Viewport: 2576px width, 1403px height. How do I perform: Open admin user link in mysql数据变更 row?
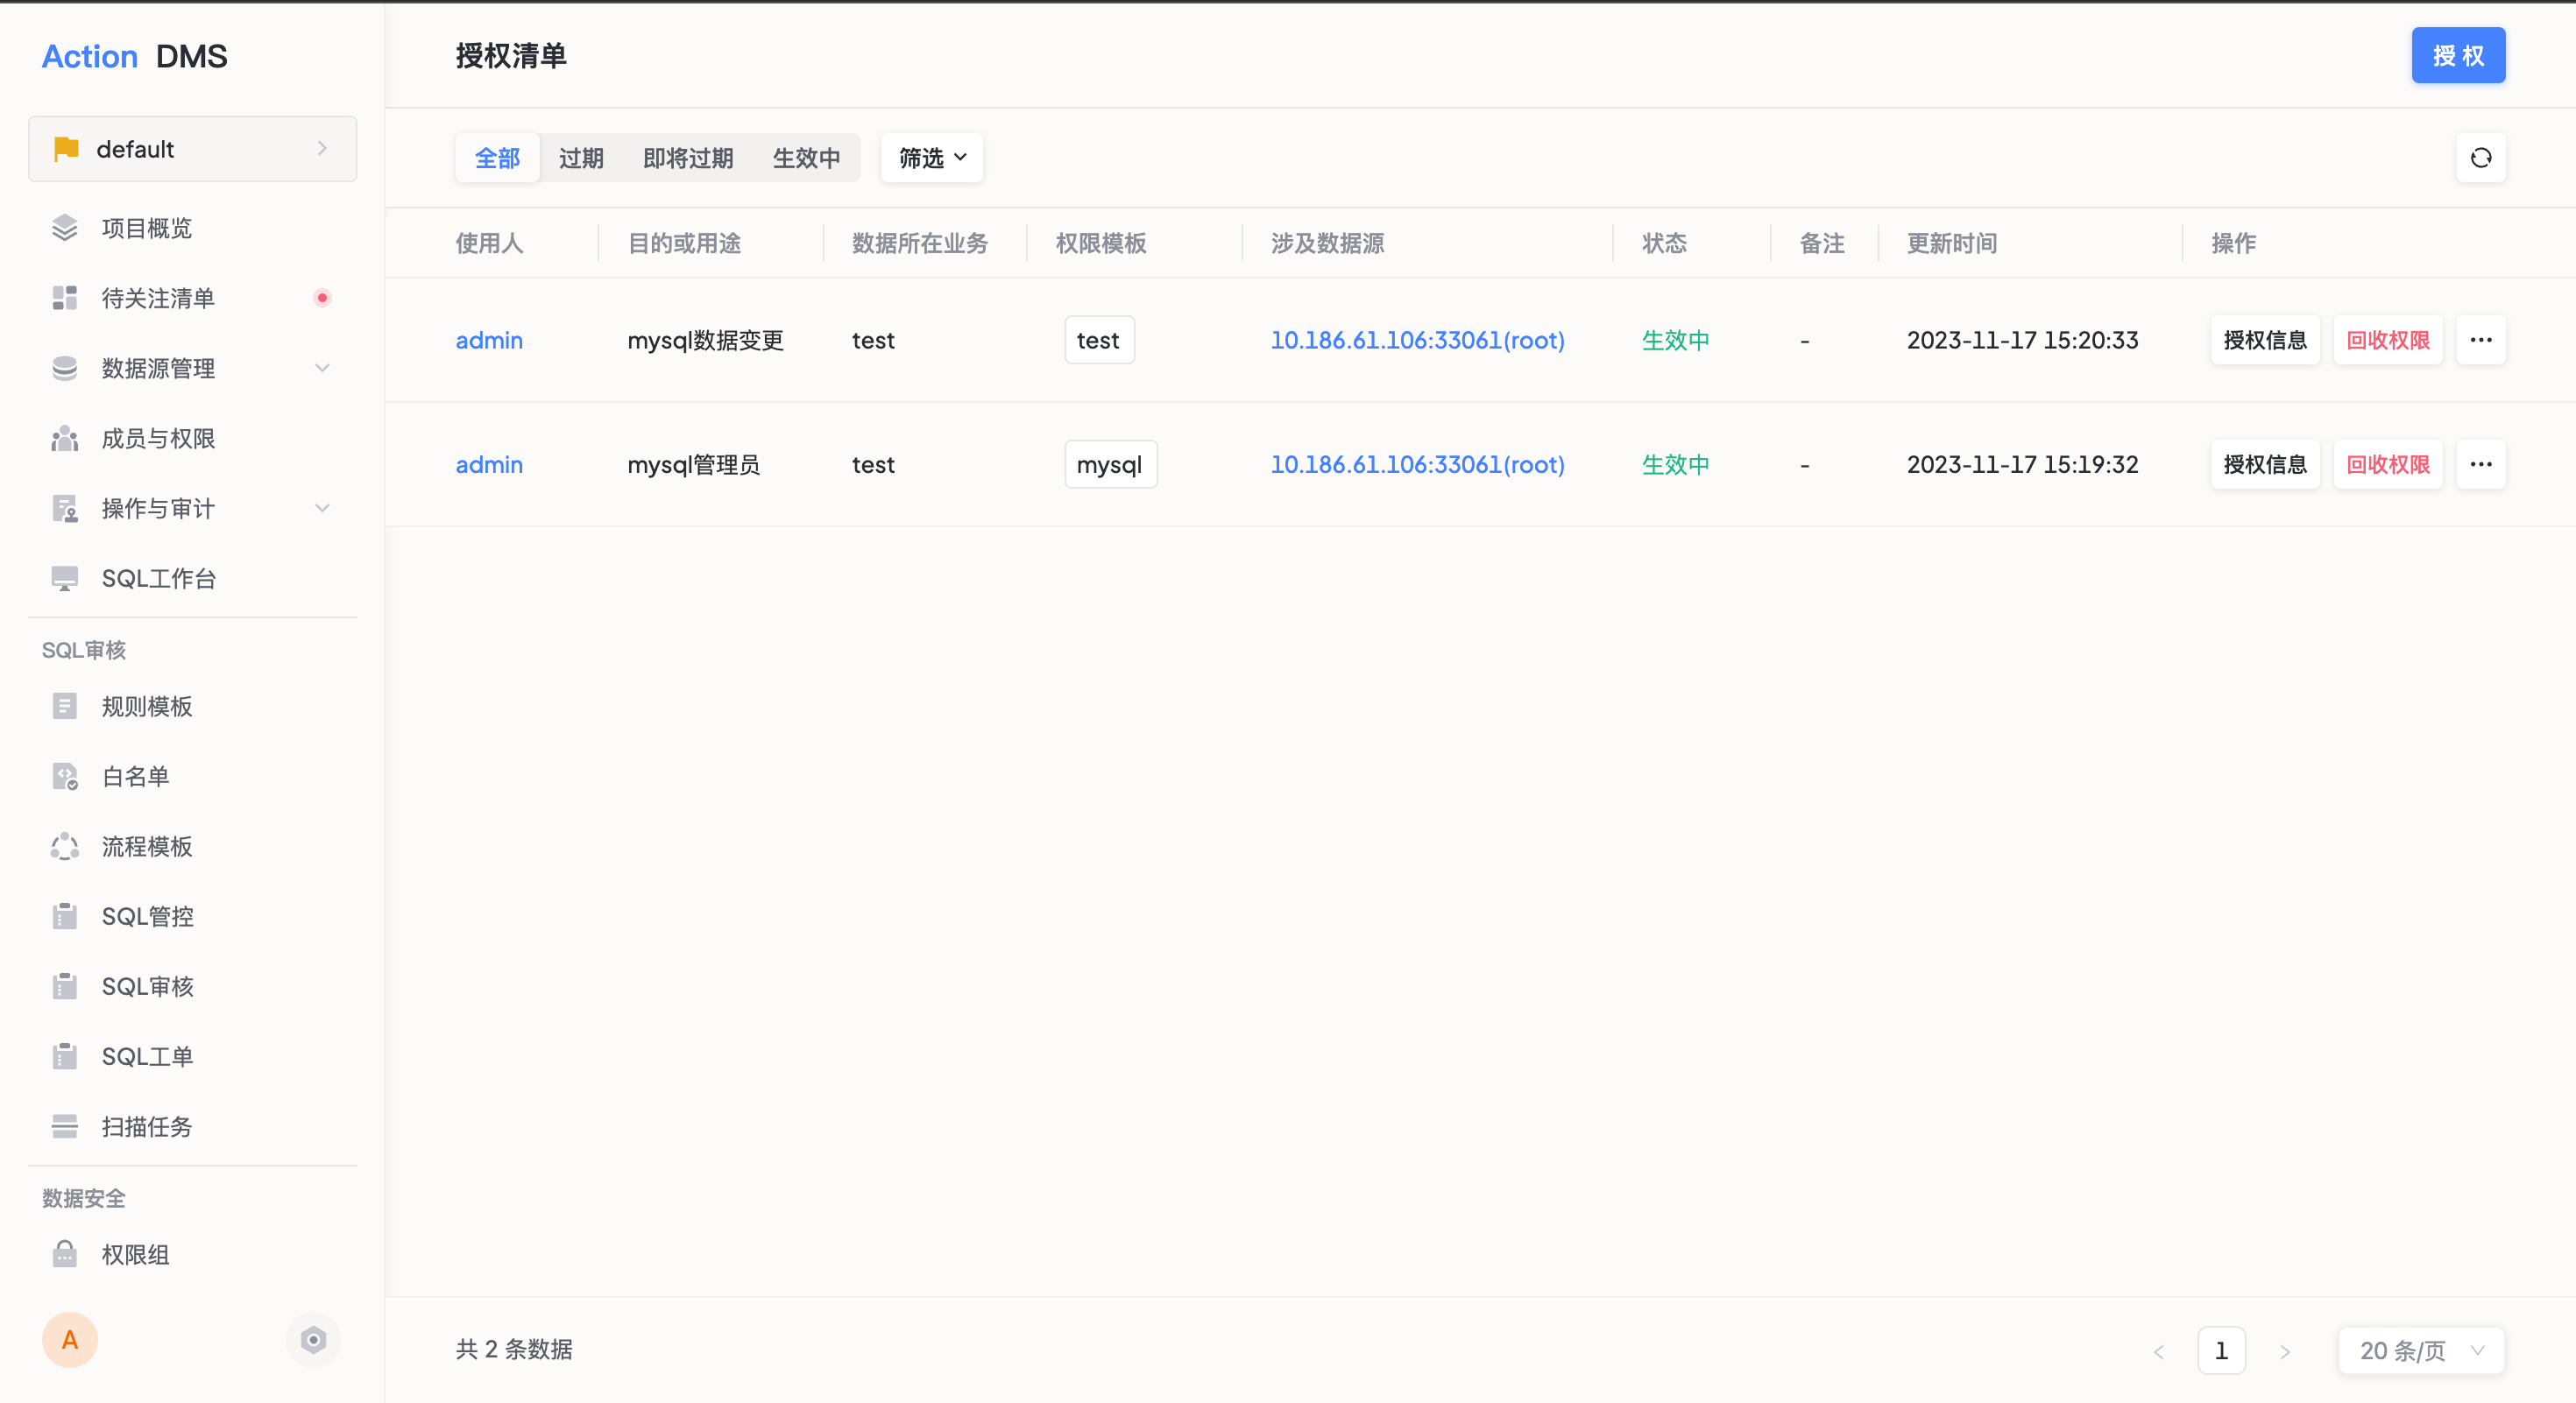489,341
